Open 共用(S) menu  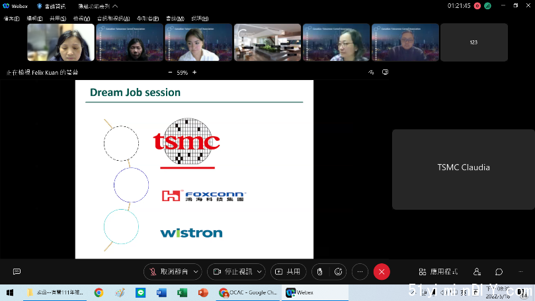point(58,19)
